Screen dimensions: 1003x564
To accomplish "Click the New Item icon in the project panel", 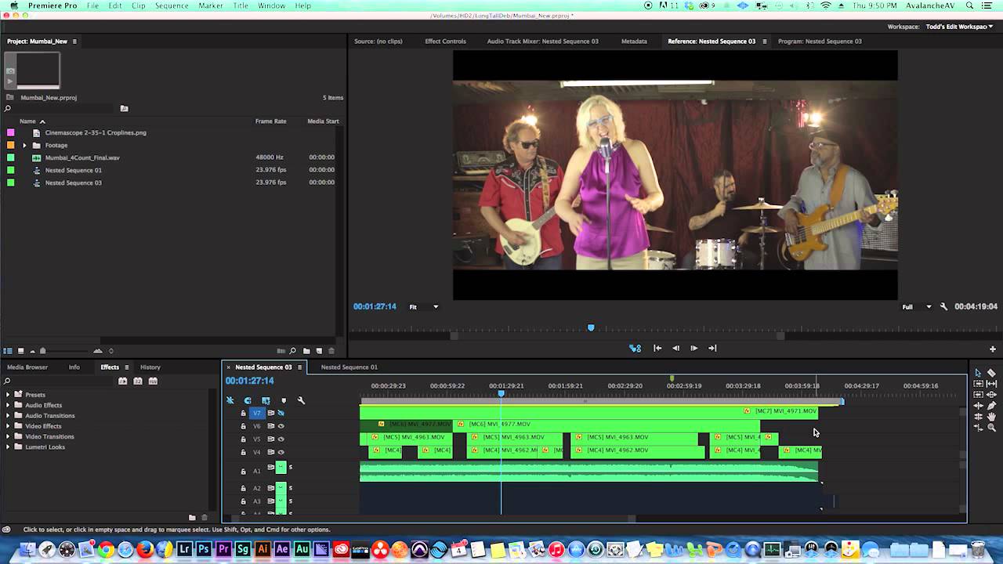I will coord(319,351).
